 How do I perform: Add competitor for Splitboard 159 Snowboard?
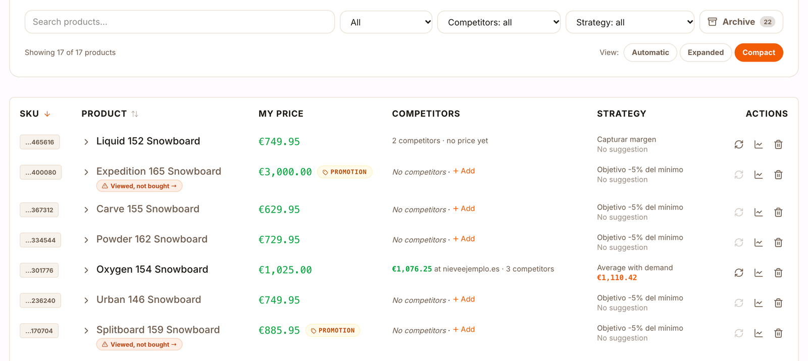(x=464, y=330)
